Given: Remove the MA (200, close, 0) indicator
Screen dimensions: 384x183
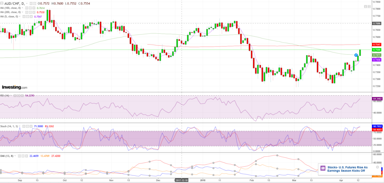Looking at the screenshot, I should click(34, 12).
